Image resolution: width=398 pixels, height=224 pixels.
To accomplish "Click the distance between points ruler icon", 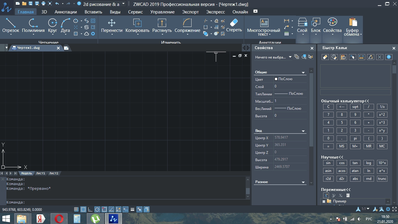I will click(361, 57).
